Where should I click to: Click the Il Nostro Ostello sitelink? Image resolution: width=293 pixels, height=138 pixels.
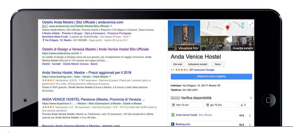(x=51, y=33)
